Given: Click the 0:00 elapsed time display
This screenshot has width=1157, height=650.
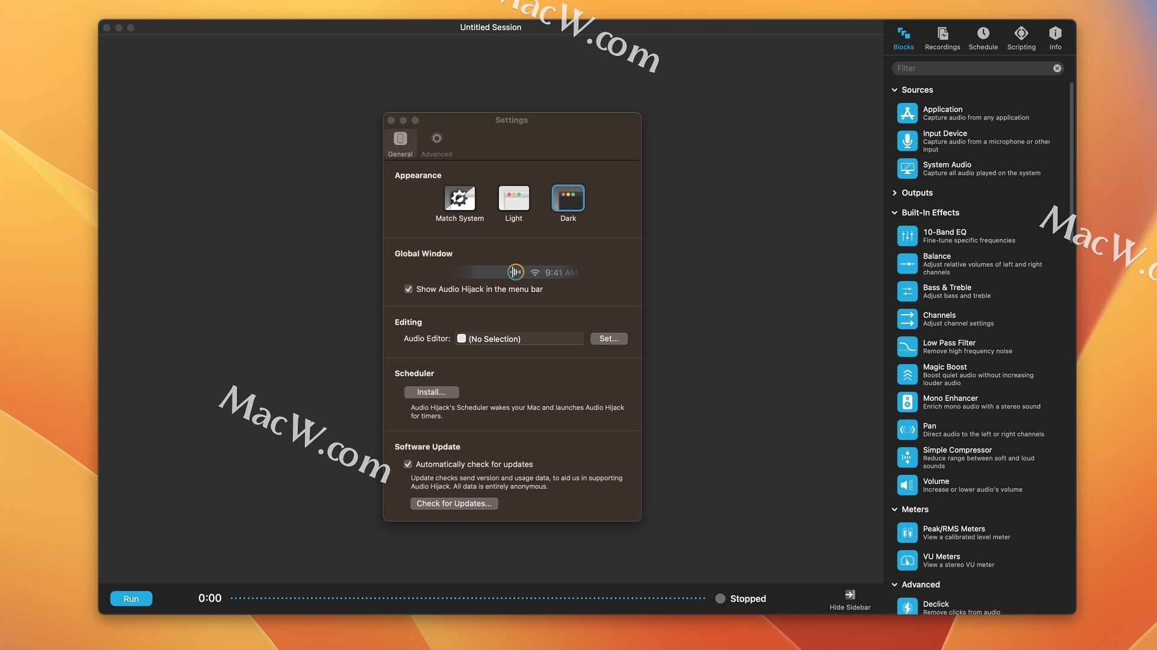Looking at the screenshot, I should pos(210,598).
